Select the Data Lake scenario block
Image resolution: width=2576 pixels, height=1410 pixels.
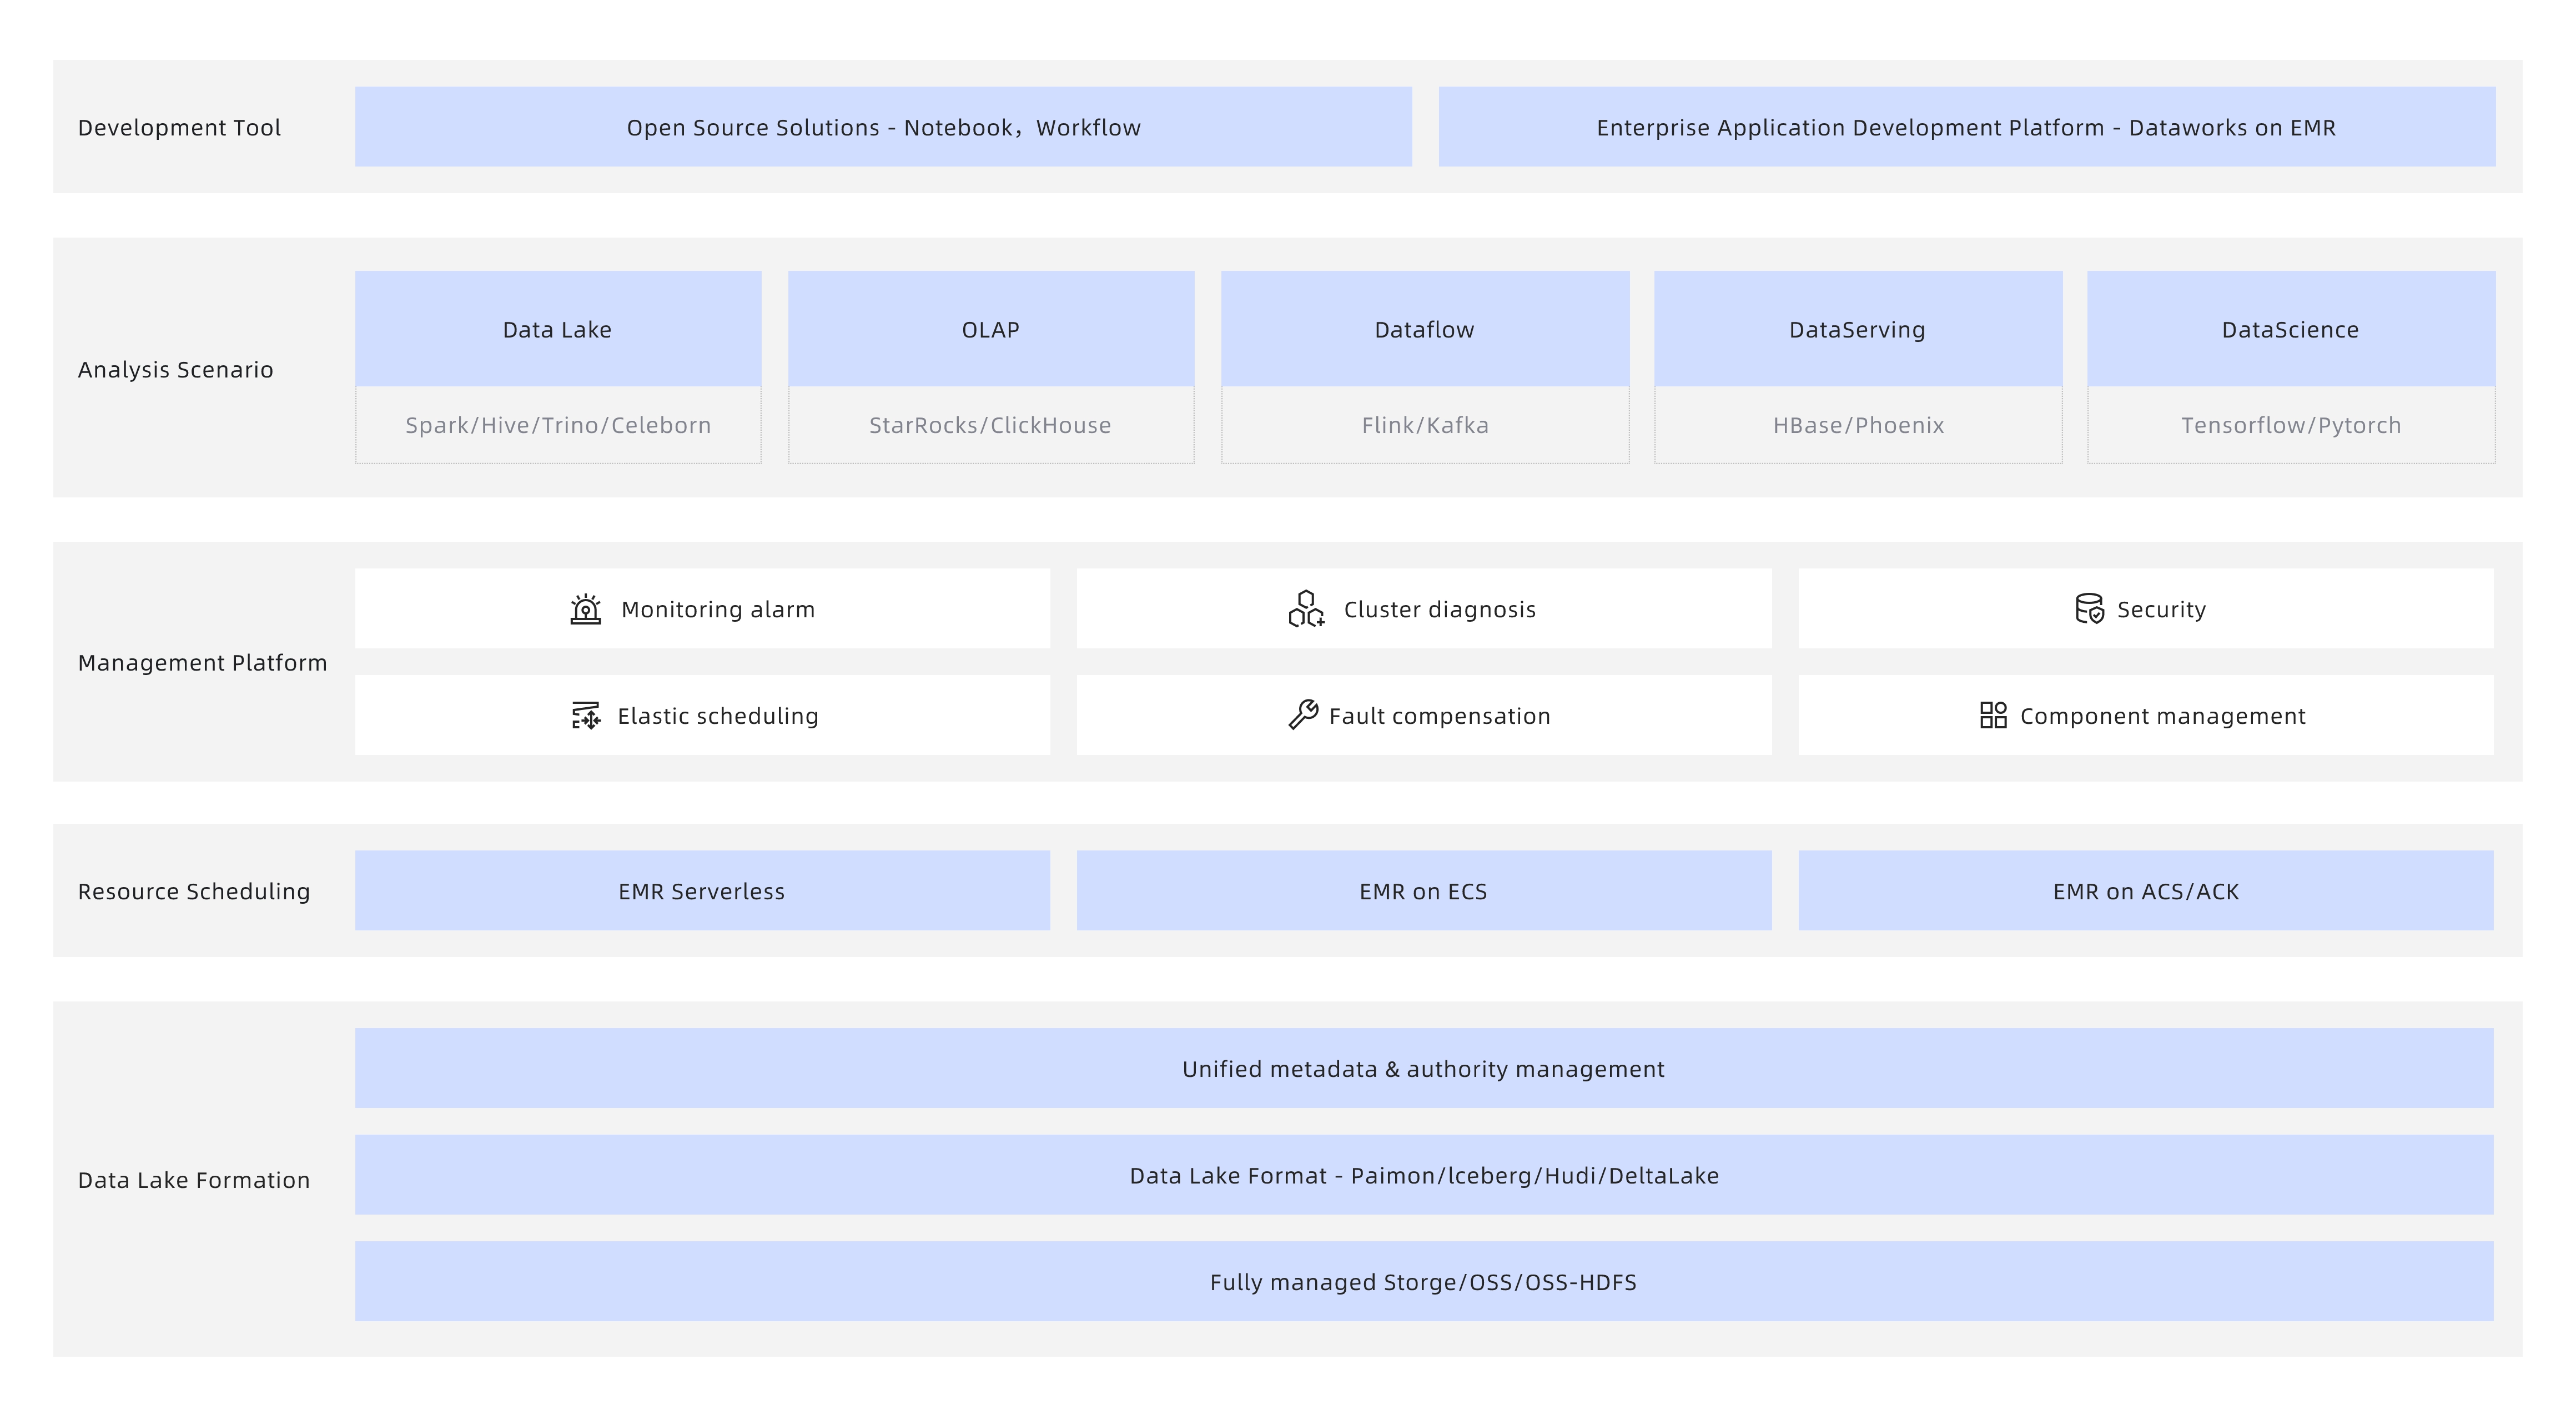pyautogui.click(x=558, y=329)
